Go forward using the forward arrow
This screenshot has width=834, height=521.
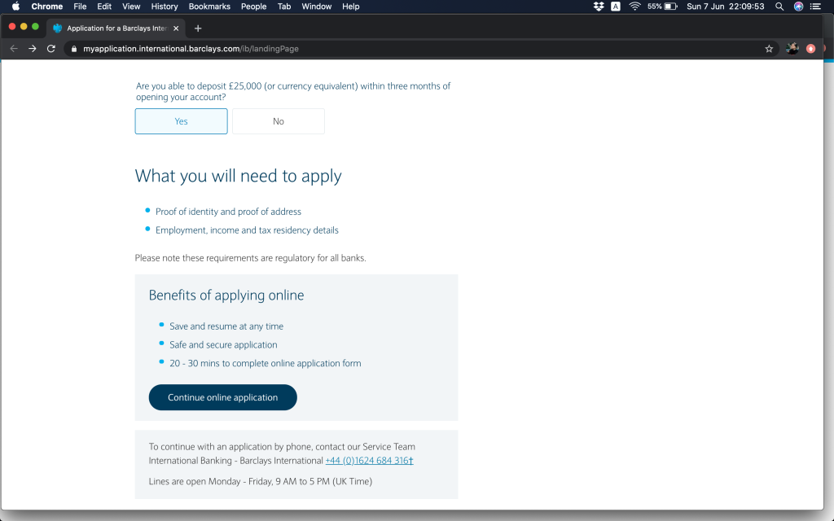(x=33, y=49)
